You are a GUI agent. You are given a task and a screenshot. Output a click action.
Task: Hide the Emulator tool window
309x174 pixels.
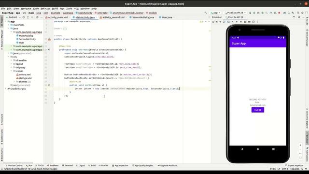pyautogui.click(x=303, y=17)
